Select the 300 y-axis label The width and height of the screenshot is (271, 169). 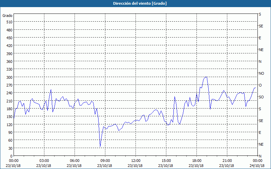click(9, 77)
